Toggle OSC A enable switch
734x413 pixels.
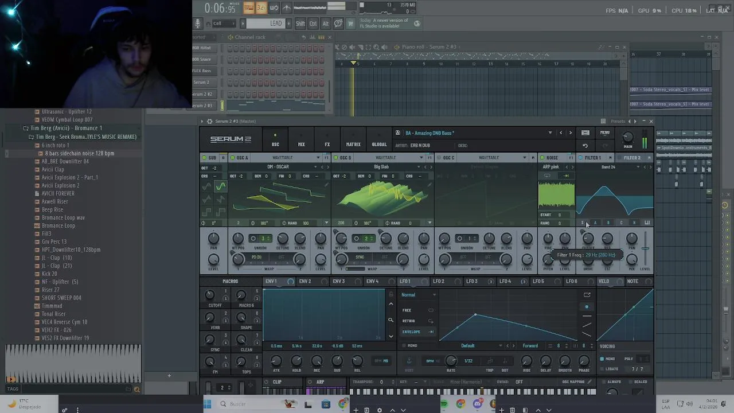[x=232, y=158]
